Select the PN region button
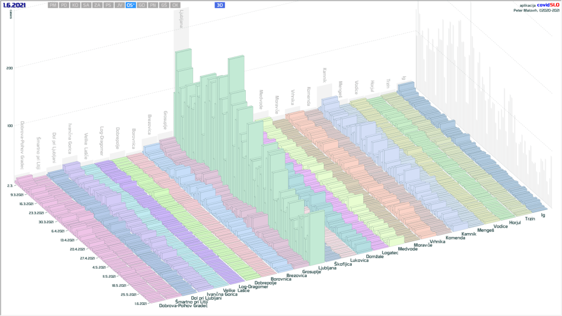This screenshot has height=316, width=562. pyautogui.click(x=153, y=5)
